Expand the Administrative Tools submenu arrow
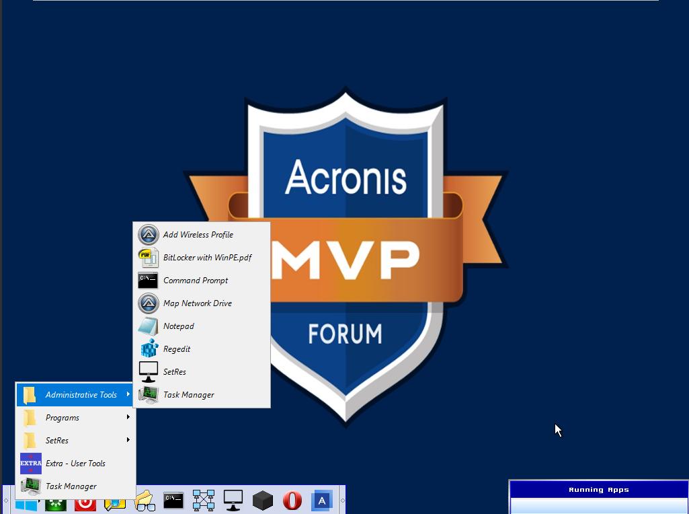Viewport: 689px width, 514px height. pos(127,395)
